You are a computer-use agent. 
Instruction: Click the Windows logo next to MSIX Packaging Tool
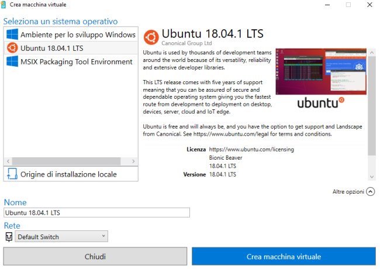click(x=12, y=61)
